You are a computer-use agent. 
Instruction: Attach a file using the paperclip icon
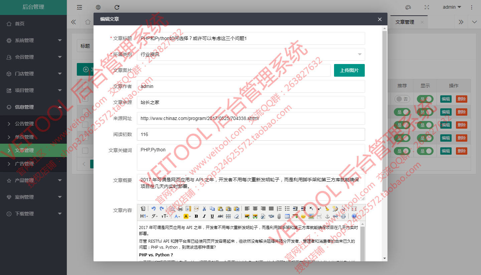point(279,216)
